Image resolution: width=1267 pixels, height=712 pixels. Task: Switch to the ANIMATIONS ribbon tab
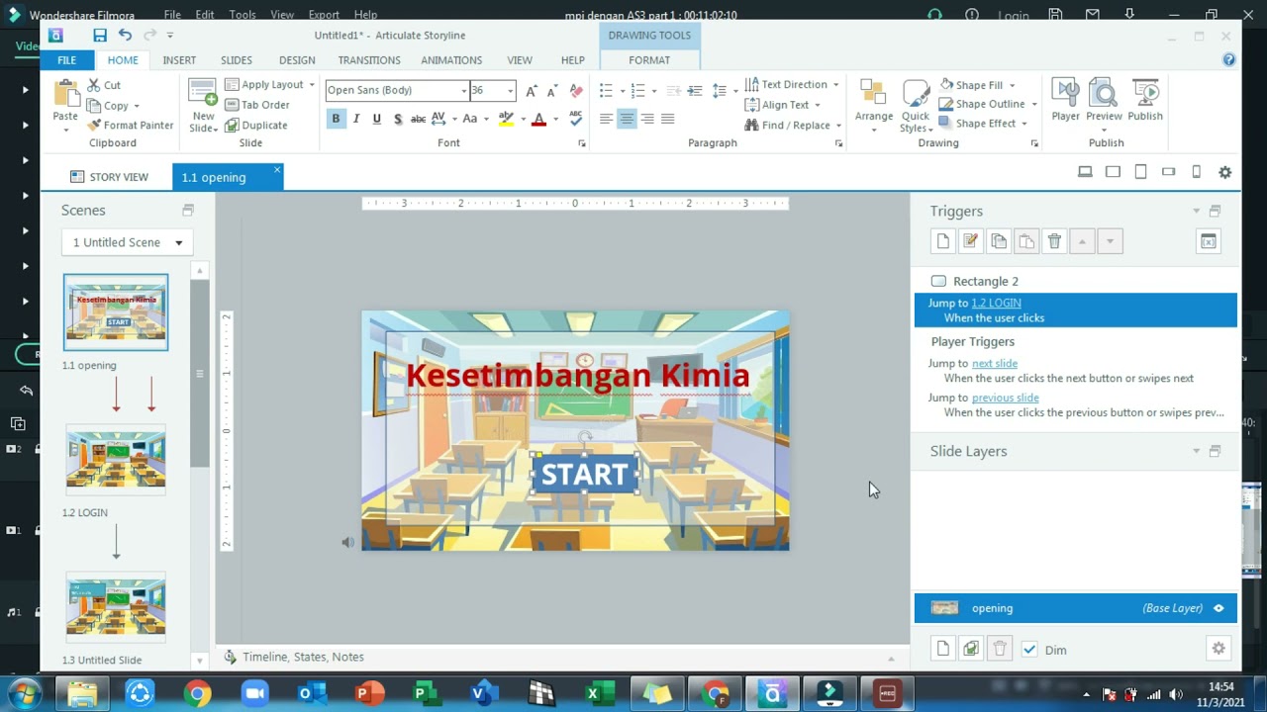pyautogui.click(x=451, y=60)
